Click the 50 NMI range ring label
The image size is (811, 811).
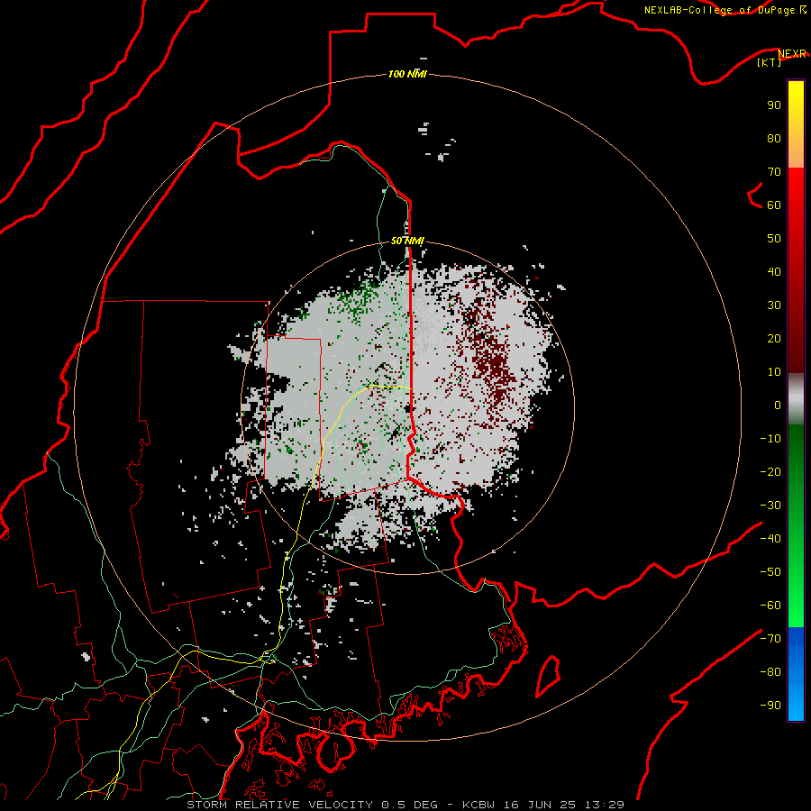coord(407,241)
